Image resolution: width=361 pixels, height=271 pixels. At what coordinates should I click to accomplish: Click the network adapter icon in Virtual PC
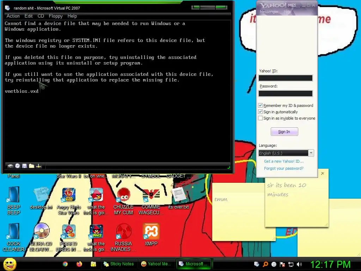pyautogui.click(x=39, y=166)
